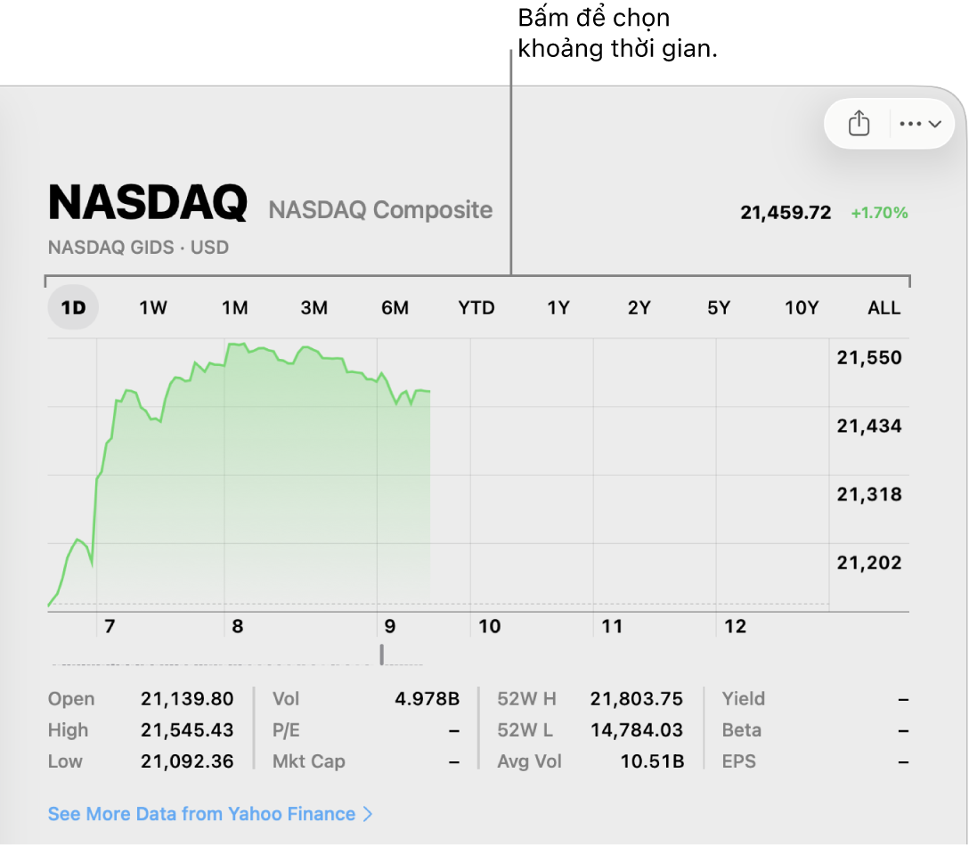Screen dimensions: 969x846
Task: Click the 21,459.72 current price value
Action: (x=786, y=213)
